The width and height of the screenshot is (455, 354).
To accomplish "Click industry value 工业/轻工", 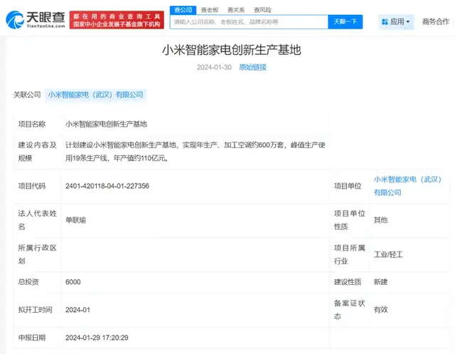I will 388,254.
